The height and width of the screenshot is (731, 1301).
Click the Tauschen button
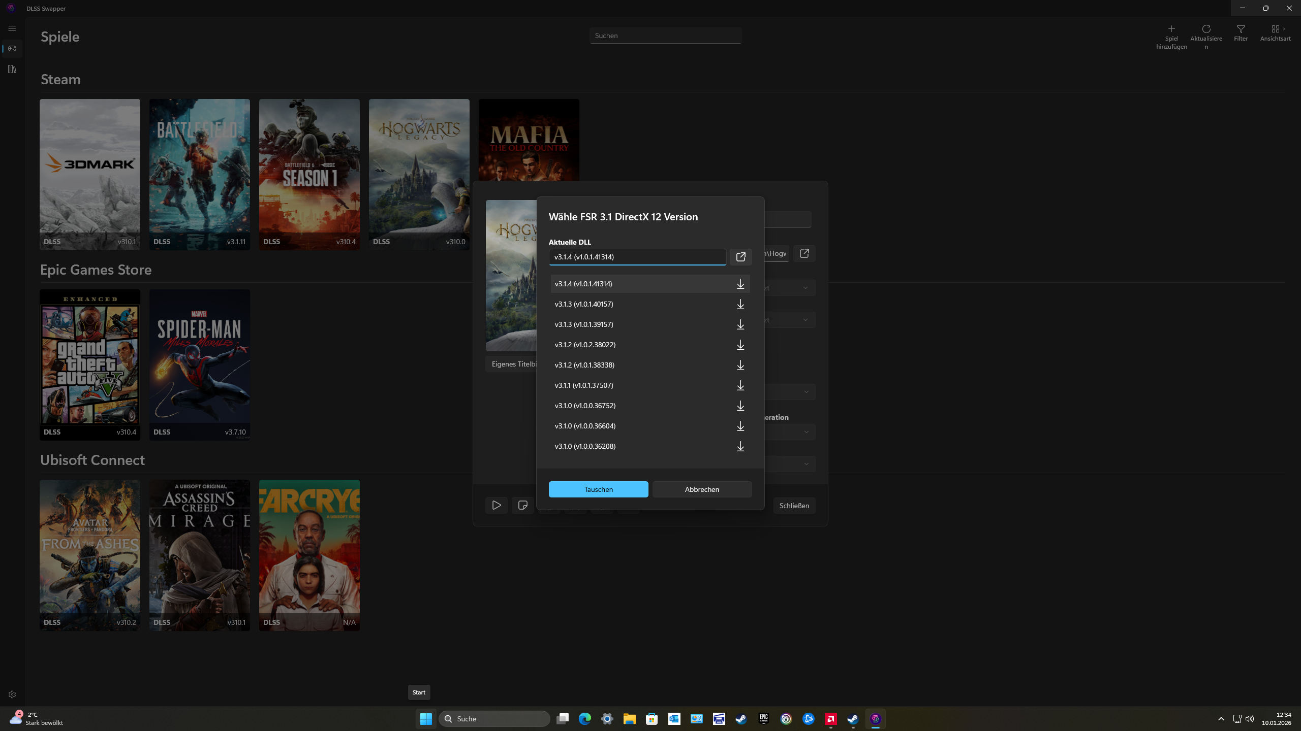(598, 489)
